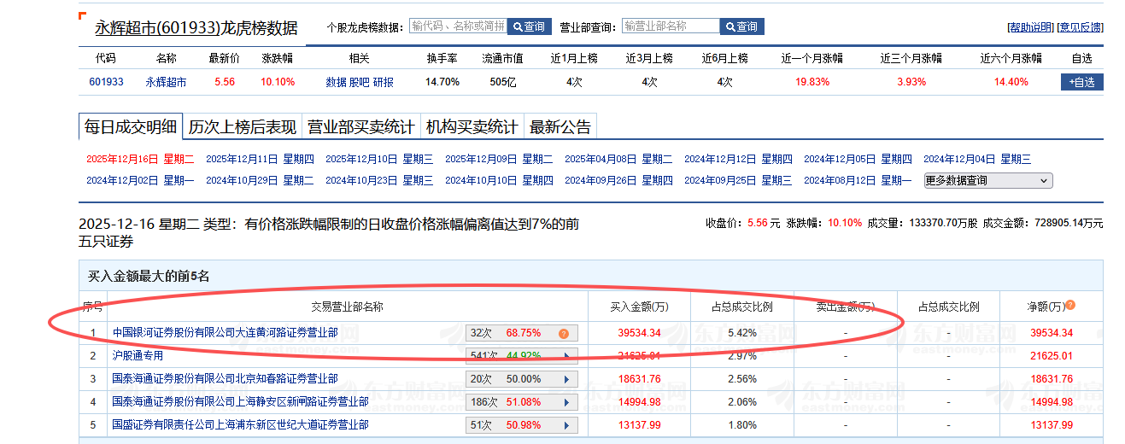Select date 2025年12月10日 星期三
The width and height of the screenshot is (1125, 444).
coord(379,159)
